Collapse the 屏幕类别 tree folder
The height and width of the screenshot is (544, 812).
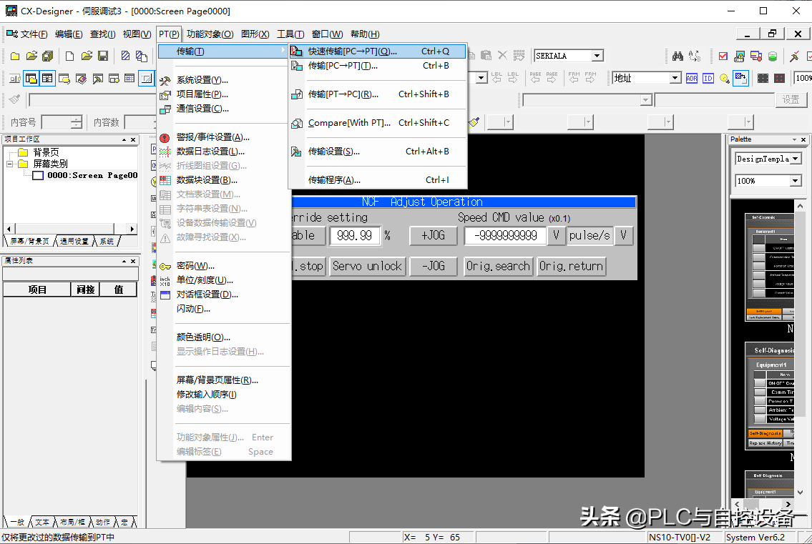[11, 164]
